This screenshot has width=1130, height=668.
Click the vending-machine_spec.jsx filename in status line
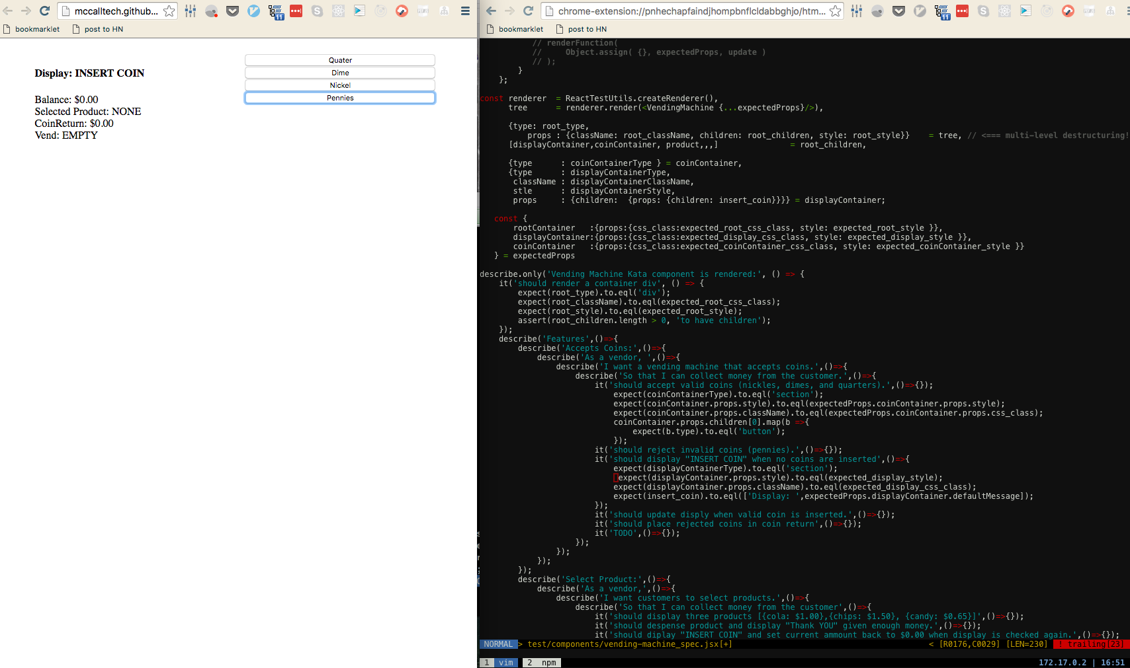pos(630,644)
